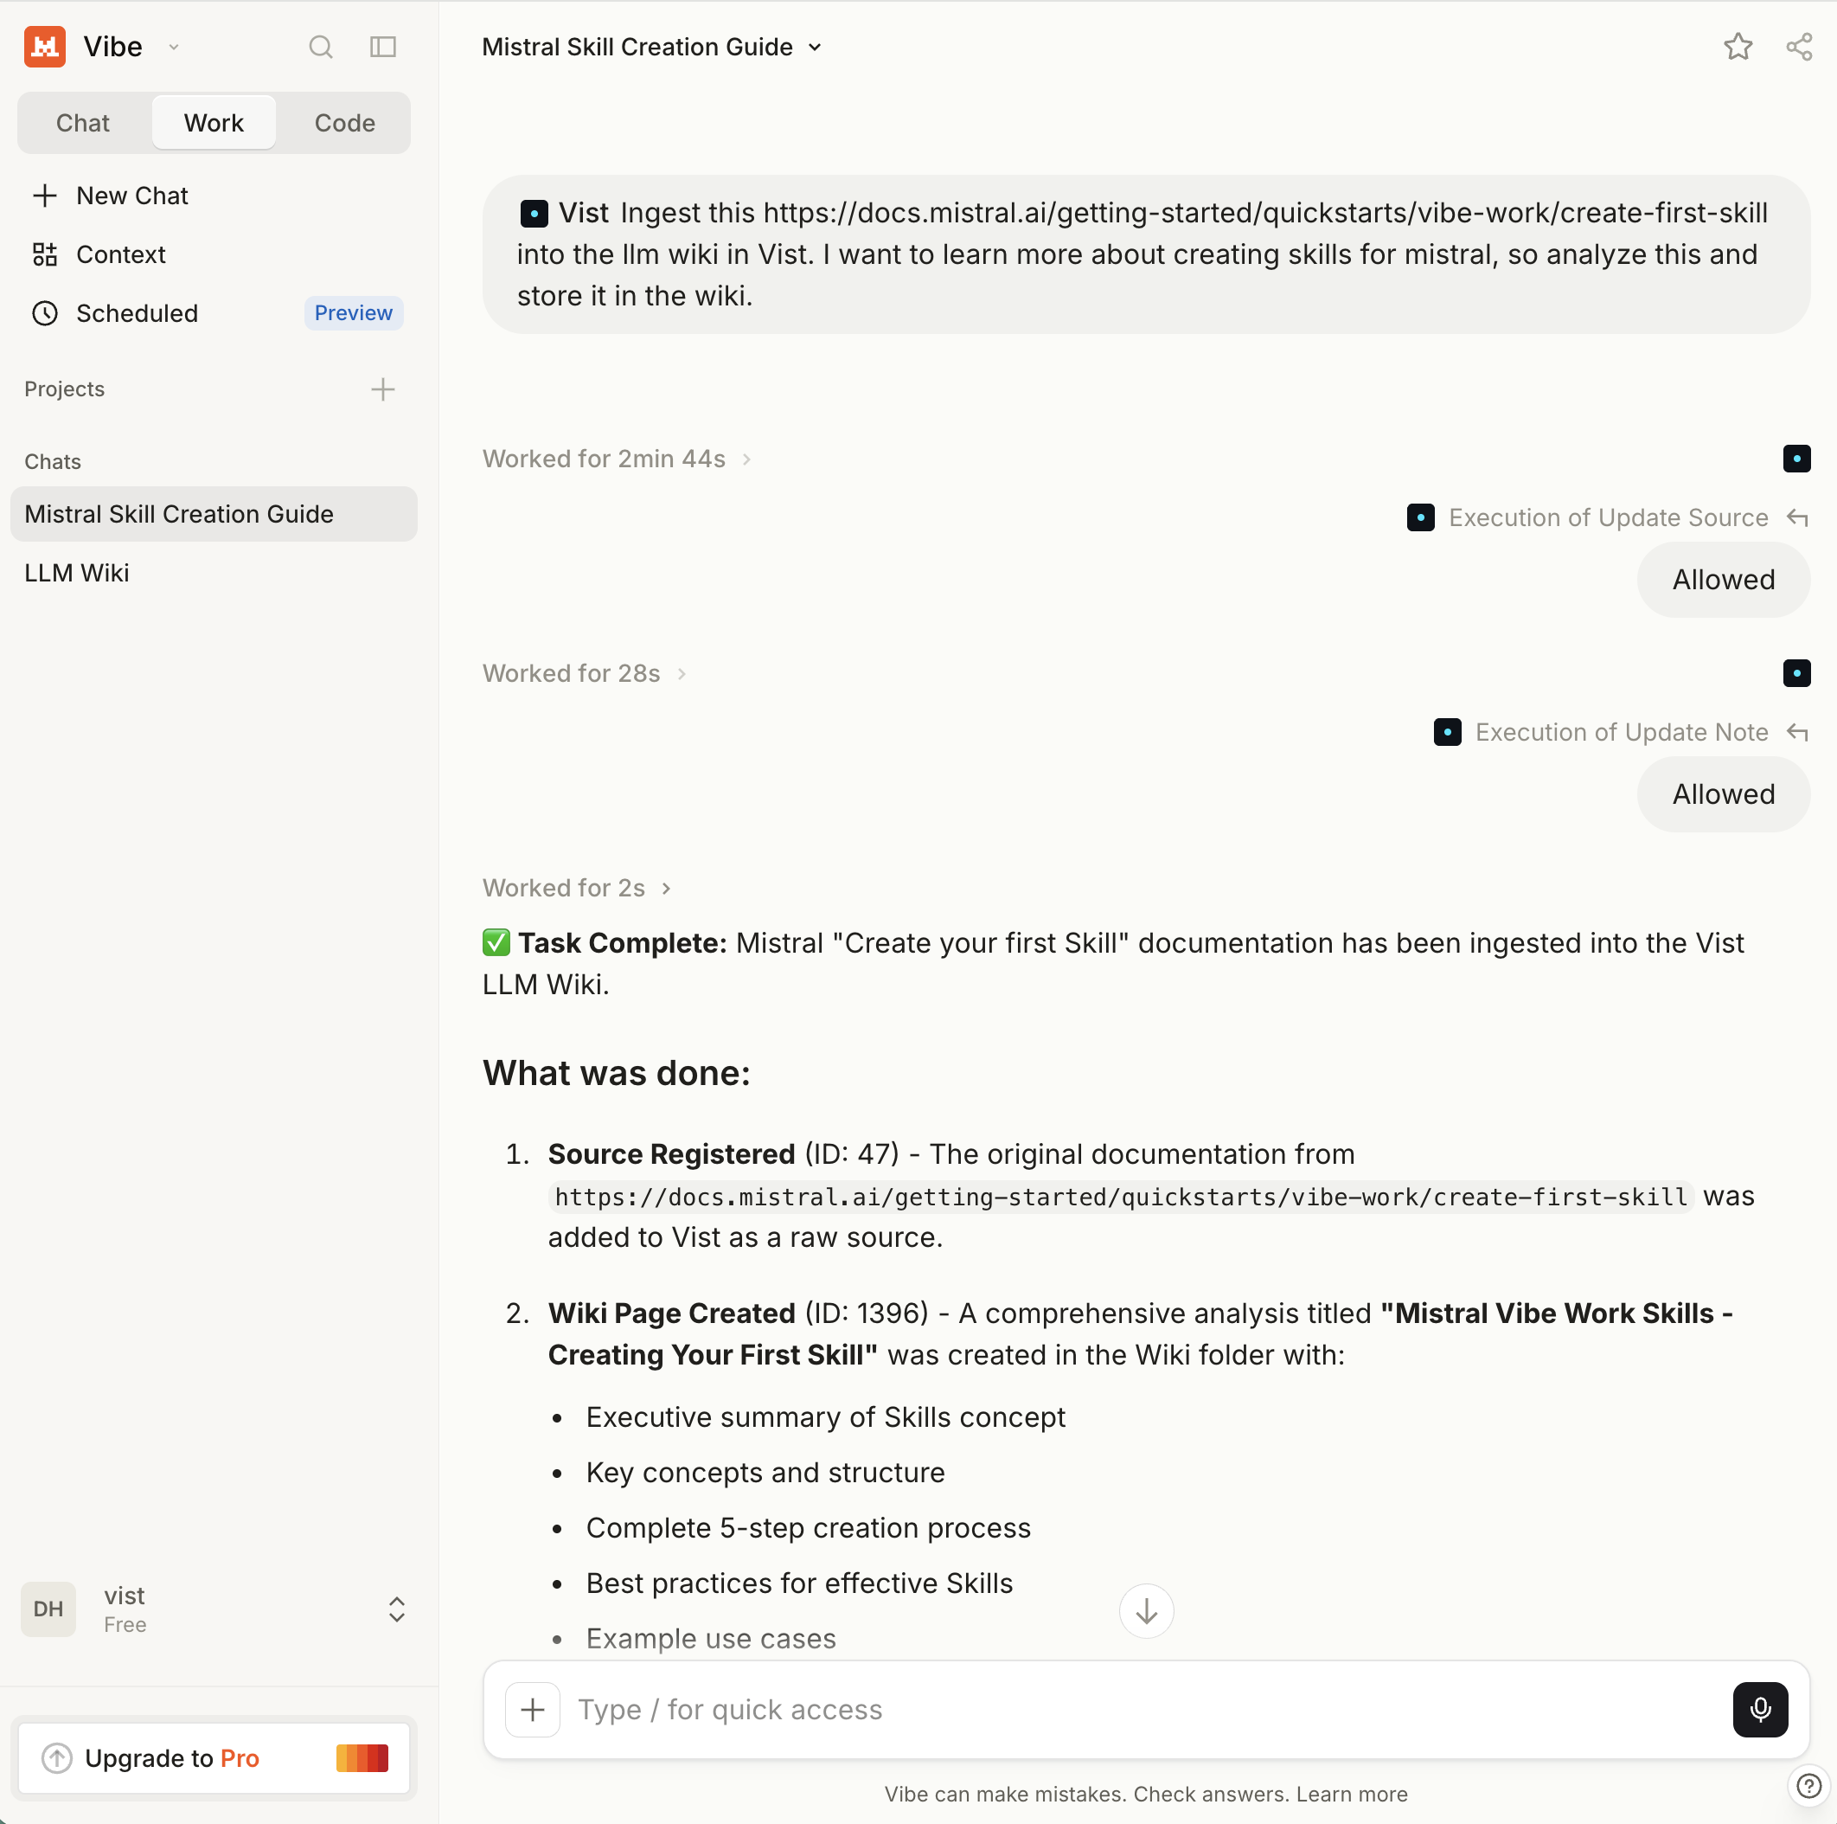Click the Allowed pill under Update Source
1837x1824 pixels.
click(1723, 580)
